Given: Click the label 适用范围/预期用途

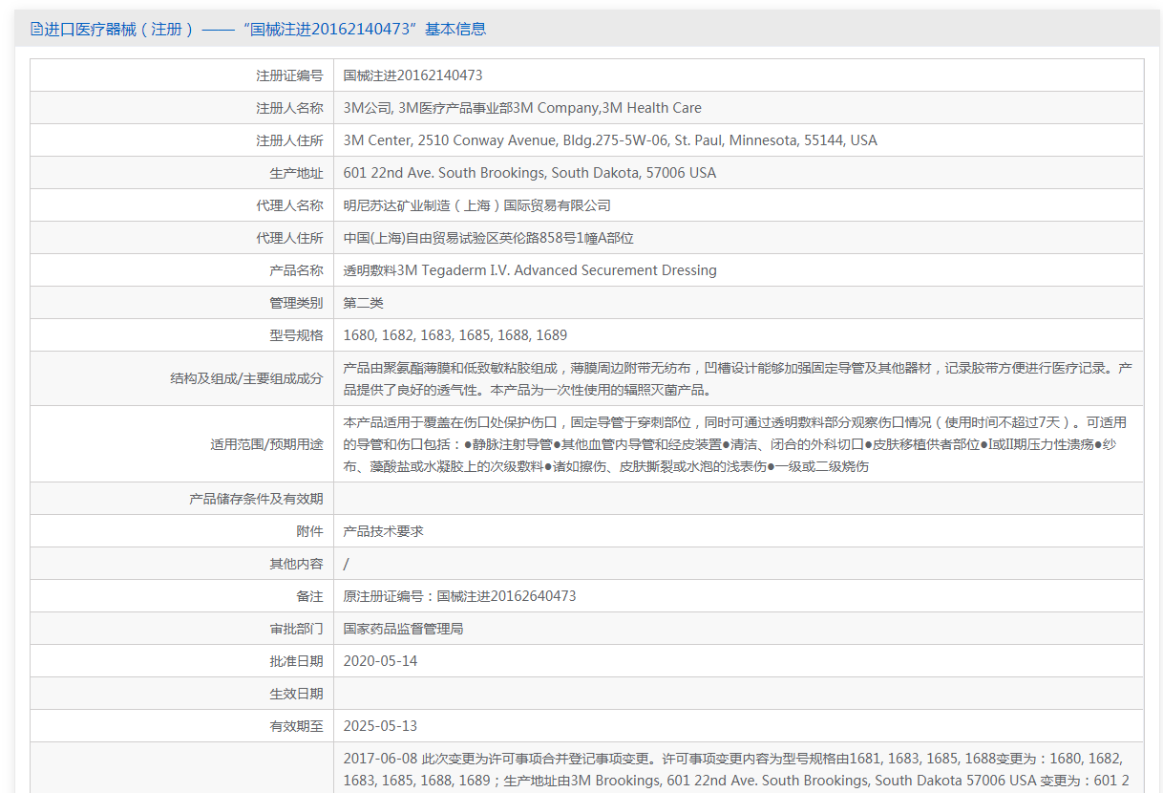Looking at the screenshot, I should pyautogui.click(x=266, y=444).
